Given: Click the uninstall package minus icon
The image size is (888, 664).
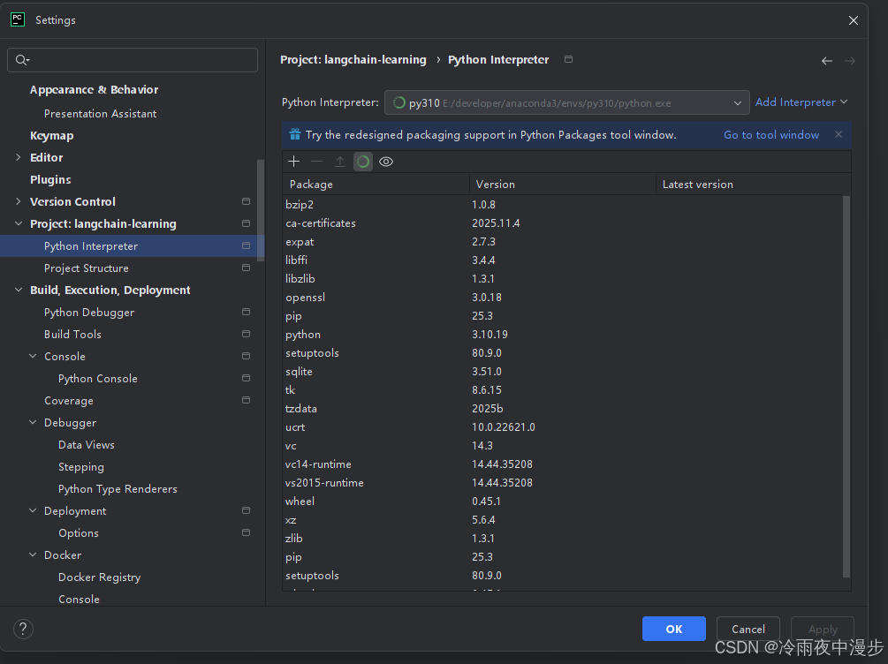Looking at the screenshot, I should coord(316,162).
